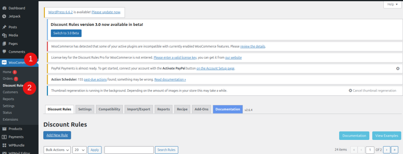Click Please enter a valid license key
This screenshot has width=403, height=154.
pyautogui.click(x=175, y=57)
